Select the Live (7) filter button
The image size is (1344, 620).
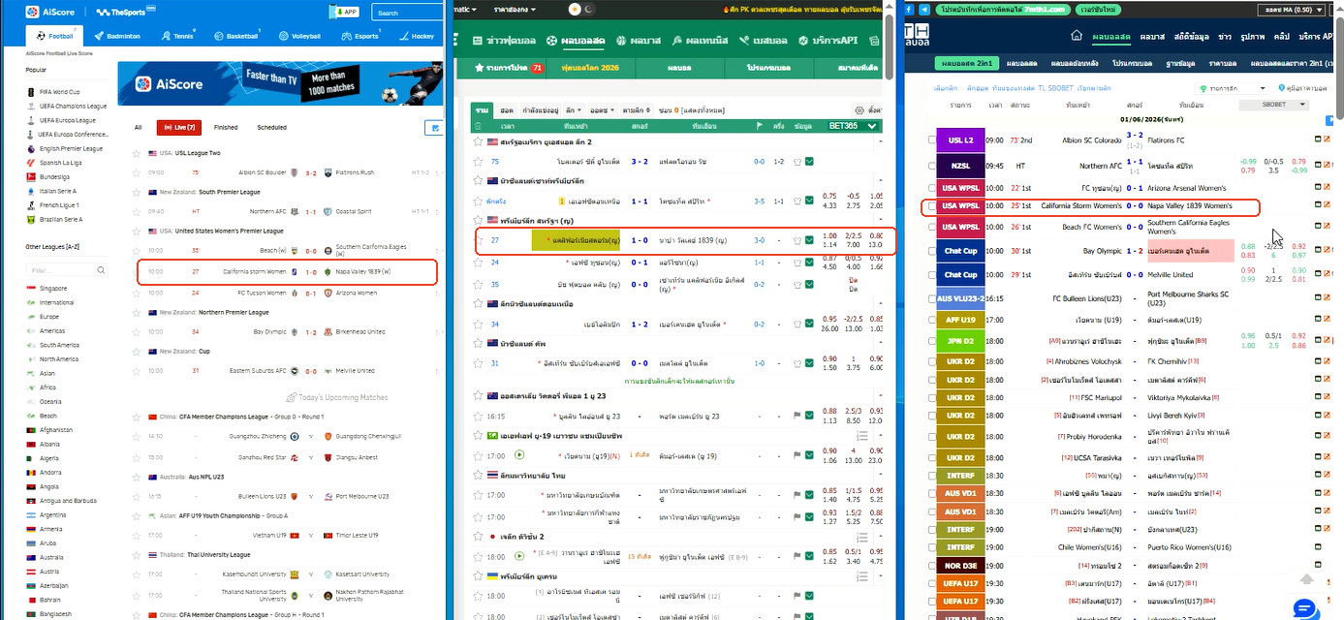[x=179, y=127]
